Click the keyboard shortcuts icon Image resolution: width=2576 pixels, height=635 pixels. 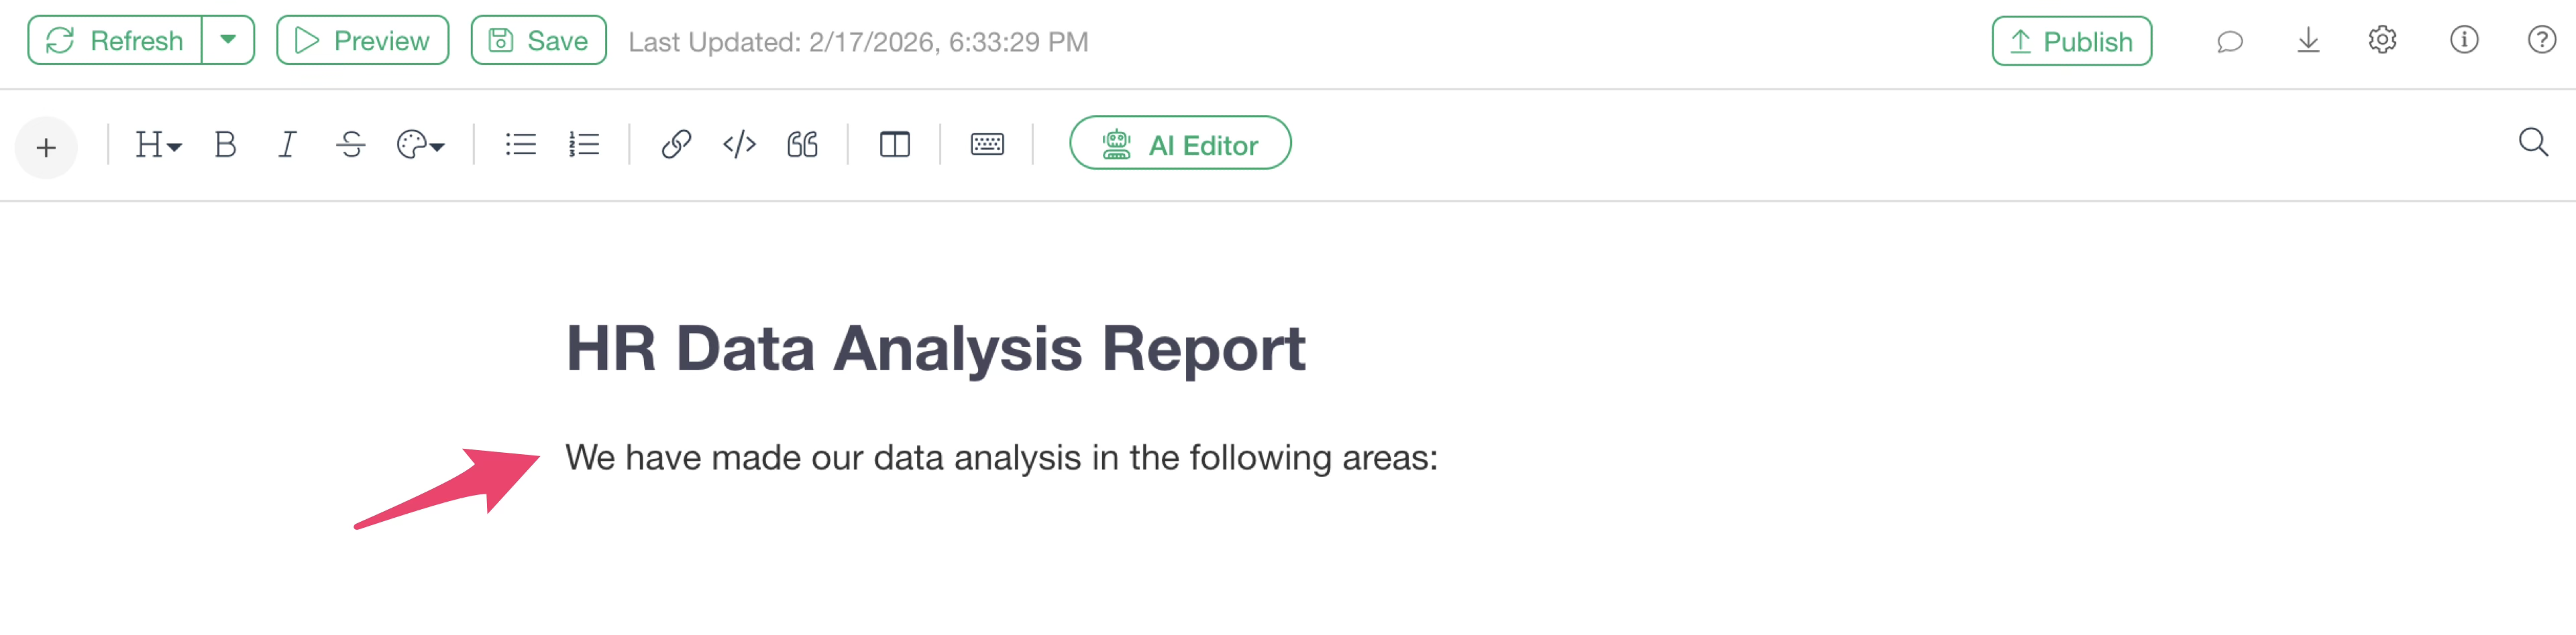(986, 146)
